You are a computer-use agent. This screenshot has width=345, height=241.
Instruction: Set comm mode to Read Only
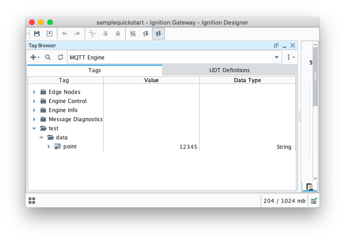(x=146, y=34)
